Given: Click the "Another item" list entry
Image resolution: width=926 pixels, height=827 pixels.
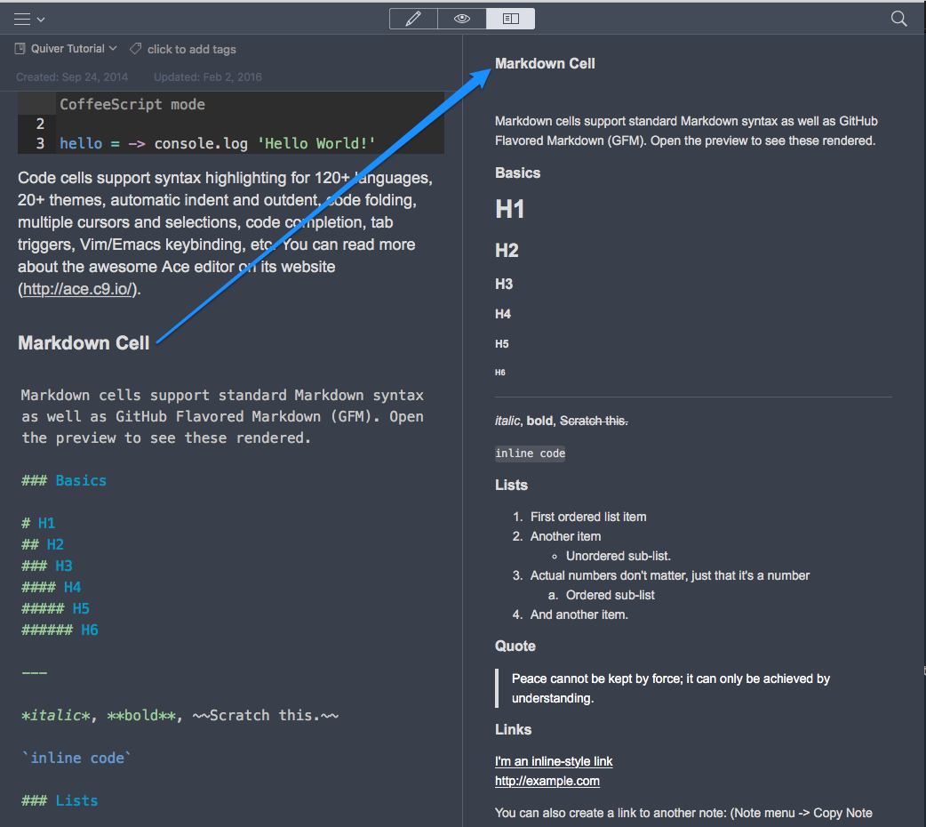Looking at the screenshot, I should pos(565,536).
